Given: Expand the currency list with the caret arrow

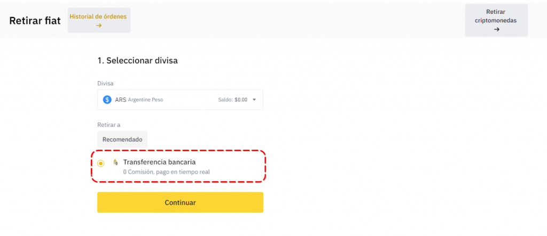Looking at the screenshot, I should click(254, 100).
